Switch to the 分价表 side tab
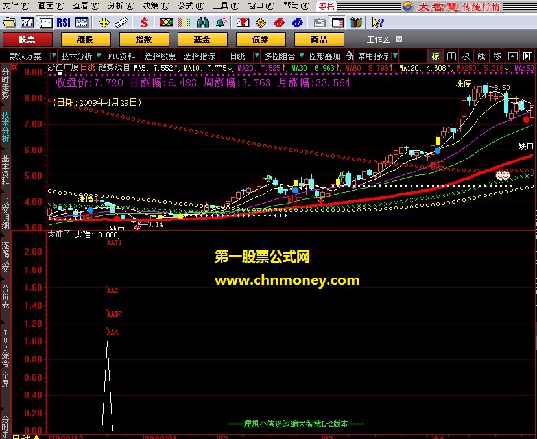This screenshot has height=439, width=537. point(5,296)
